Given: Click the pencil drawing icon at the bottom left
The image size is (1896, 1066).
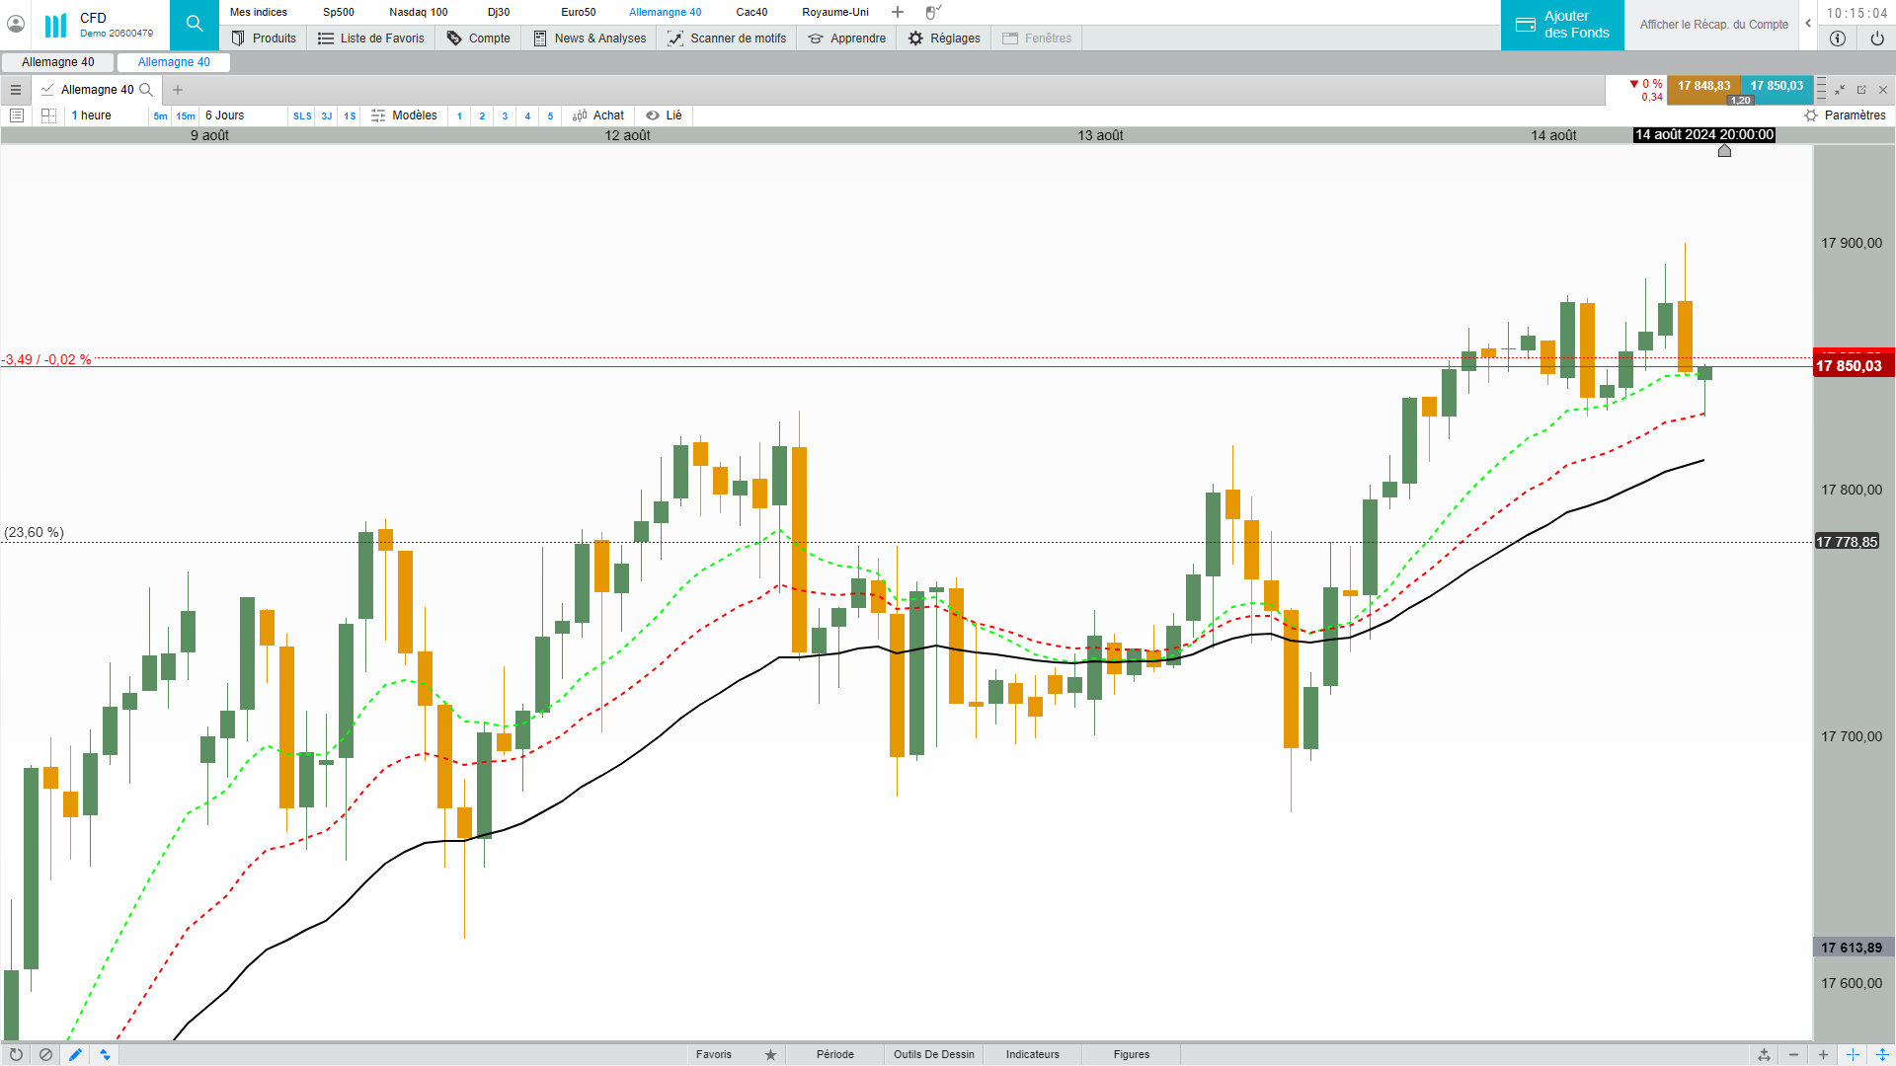Looking at the screenshot, I should pos(75,1054).
